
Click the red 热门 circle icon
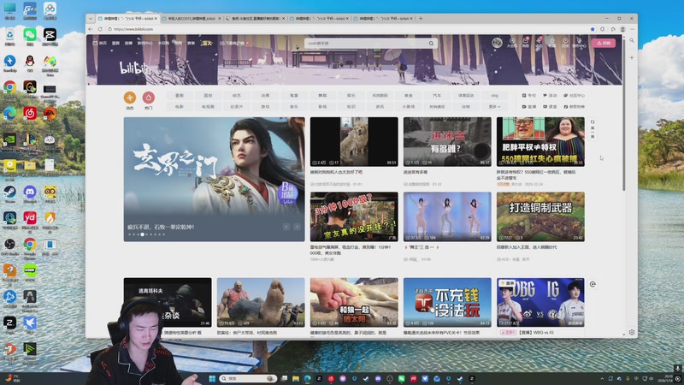pyautogui.click(x=148, y=98)
